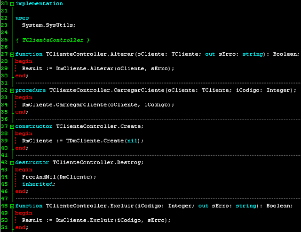
Task: Click line number 23 in gutter
Action: pos(4,25)
